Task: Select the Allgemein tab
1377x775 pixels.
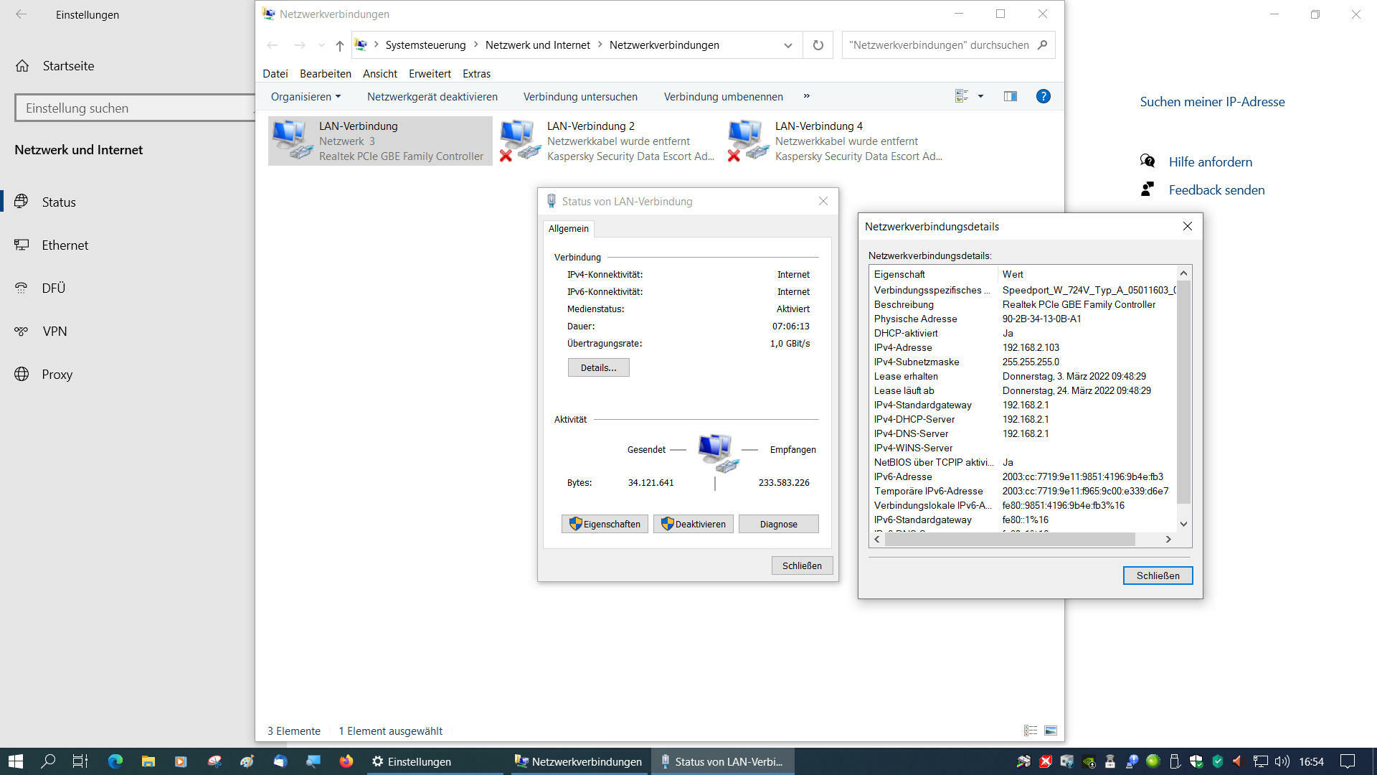Action: click(x=568, y=228)
